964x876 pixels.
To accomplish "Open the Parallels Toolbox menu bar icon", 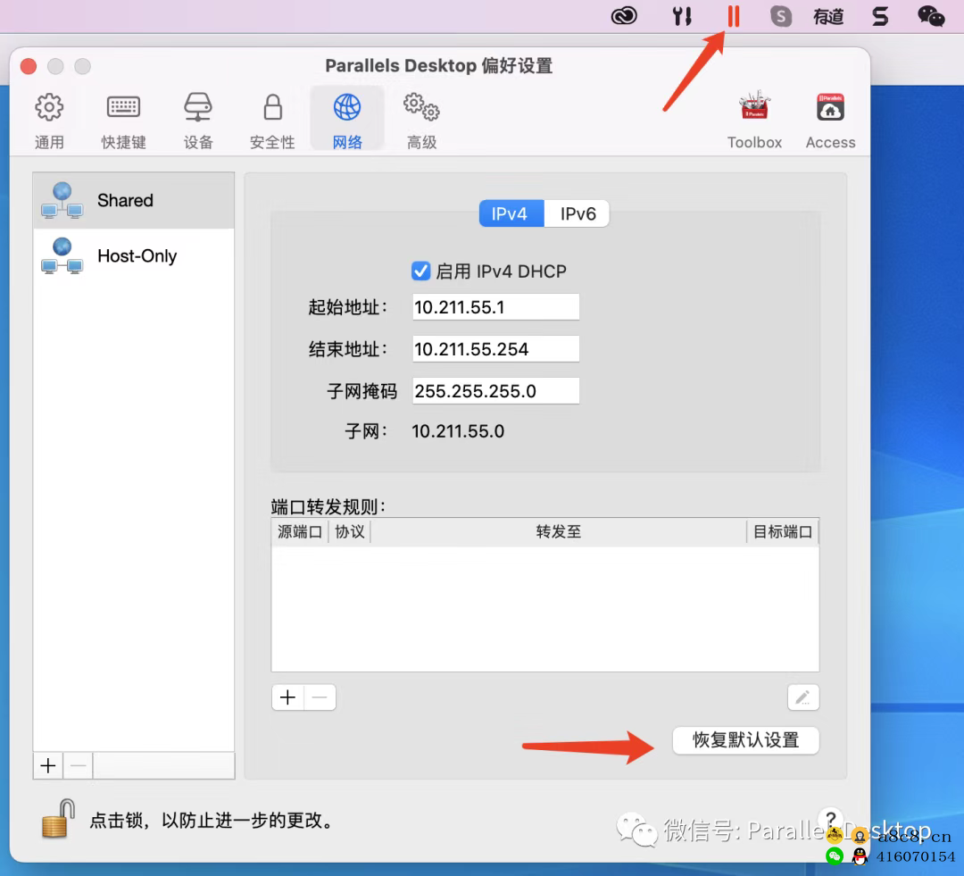I will (682, 16).
